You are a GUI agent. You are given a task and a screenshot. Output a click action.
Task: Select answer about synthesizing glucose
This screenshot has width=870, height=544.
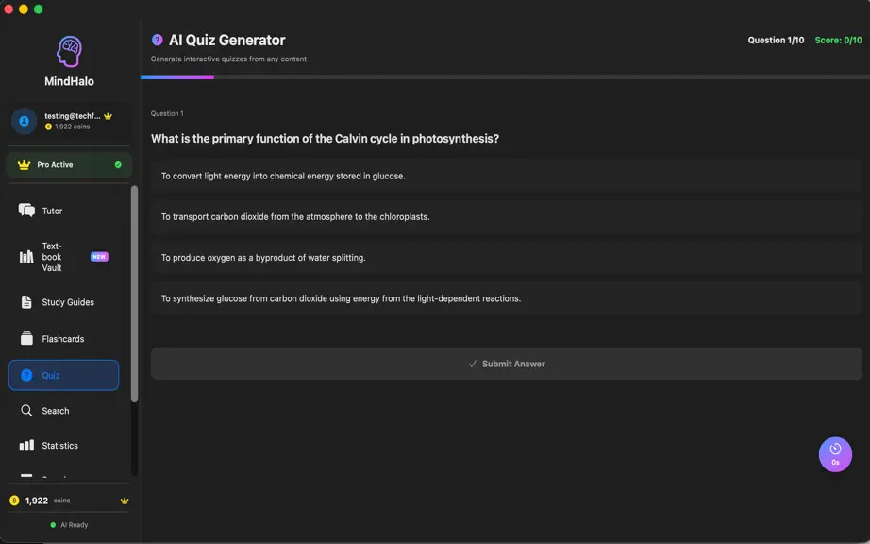506,298
